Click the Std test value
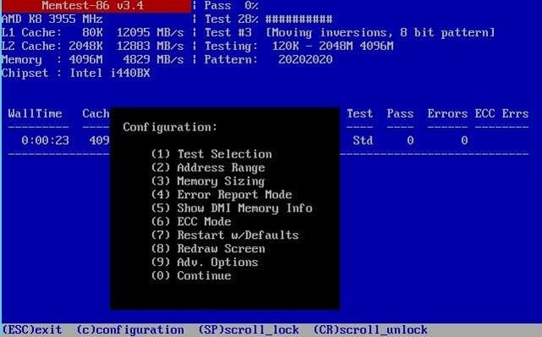Image resolution: width=542 pixels, height=337 pixels. click(363, 141)
